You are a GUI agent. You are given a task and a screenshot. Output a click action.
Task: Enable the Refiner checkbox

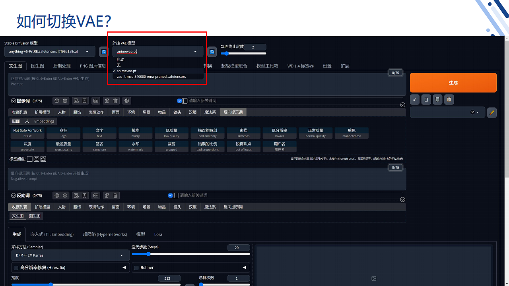tap(136, 268)
